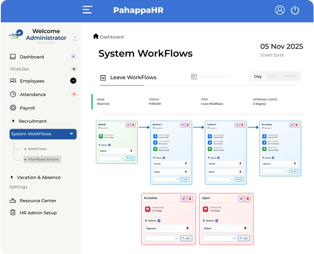
Task: Remove the Reject action from review 2
Action: pyautogui.click(x=240, y=172)
